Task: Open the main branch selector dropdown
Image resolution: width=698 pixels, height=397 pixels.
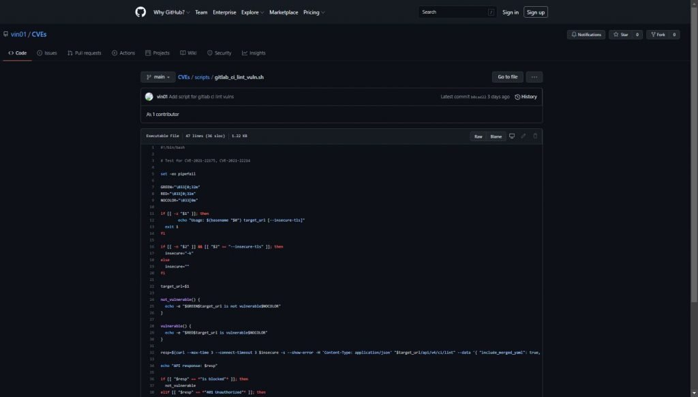Action: (x=158, y=77)
